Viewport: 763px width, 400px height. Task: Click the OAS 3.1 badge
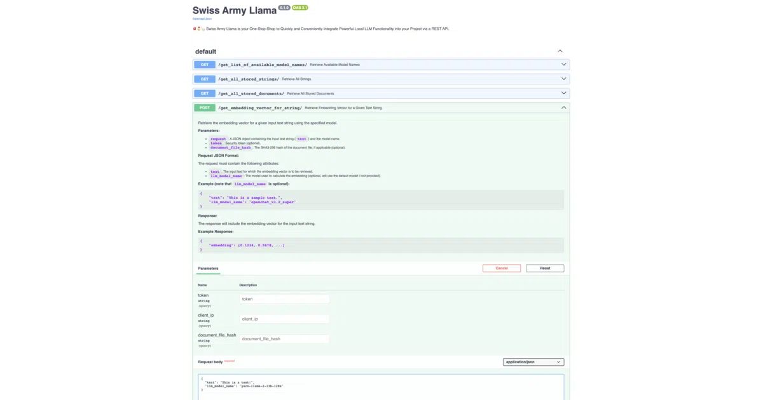300,8
